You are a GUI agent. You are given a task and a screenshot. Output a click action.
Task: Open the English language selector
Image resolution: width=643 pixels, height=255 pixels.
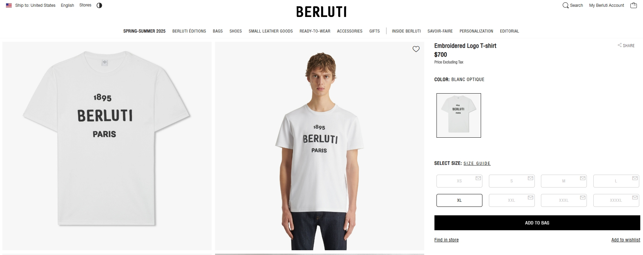67,5
